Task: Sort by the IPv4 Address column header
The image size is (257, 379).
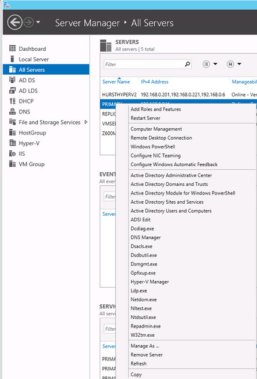Action: pyautogui.click(x=155, y=82)
